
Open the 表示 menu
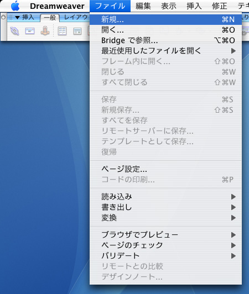coord(169,6)
